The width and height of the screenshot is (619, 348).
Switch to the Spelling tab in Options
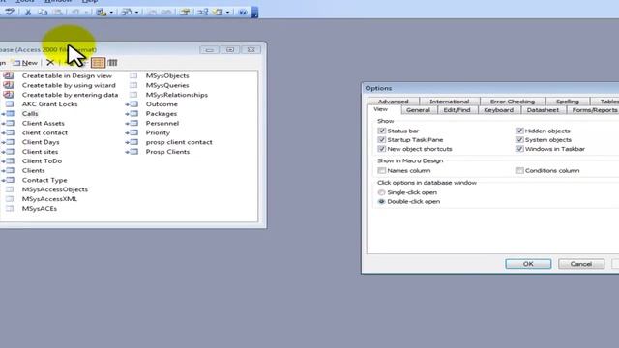[568, 101]
